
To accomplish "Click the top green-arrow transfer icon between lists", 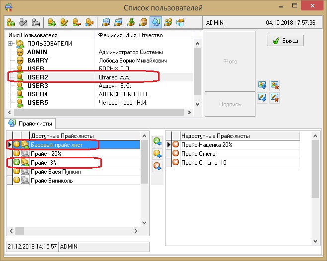I will [158, 141].
